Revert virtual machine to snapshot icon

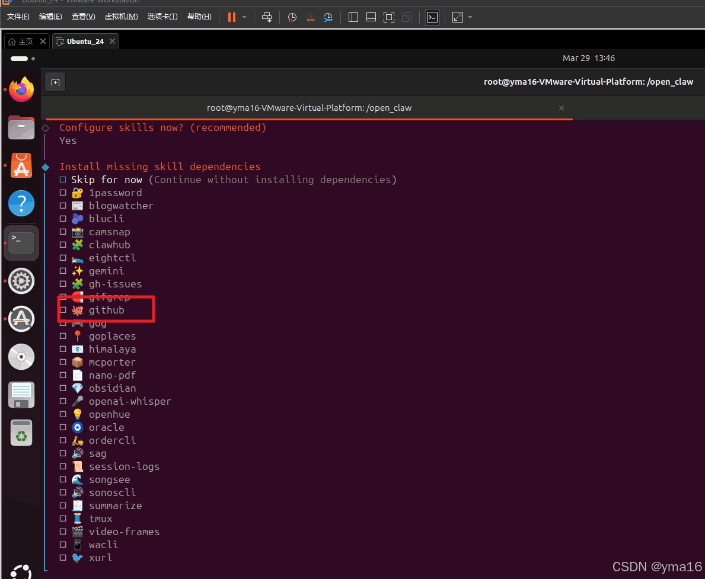click(x=310, y=17)
